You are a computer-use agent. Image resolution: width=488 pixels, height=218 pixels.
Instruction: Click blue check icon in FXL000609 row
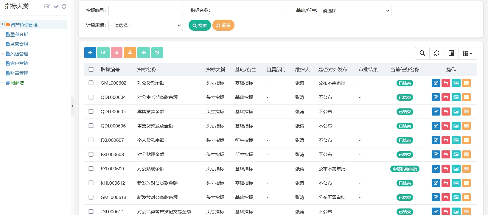coord(436,169)
